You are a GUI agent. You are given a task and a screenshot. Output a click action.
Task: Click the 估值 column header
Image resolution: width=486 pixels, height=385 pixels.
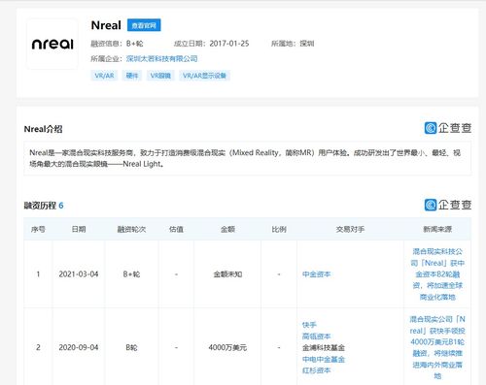click(176, 229)
